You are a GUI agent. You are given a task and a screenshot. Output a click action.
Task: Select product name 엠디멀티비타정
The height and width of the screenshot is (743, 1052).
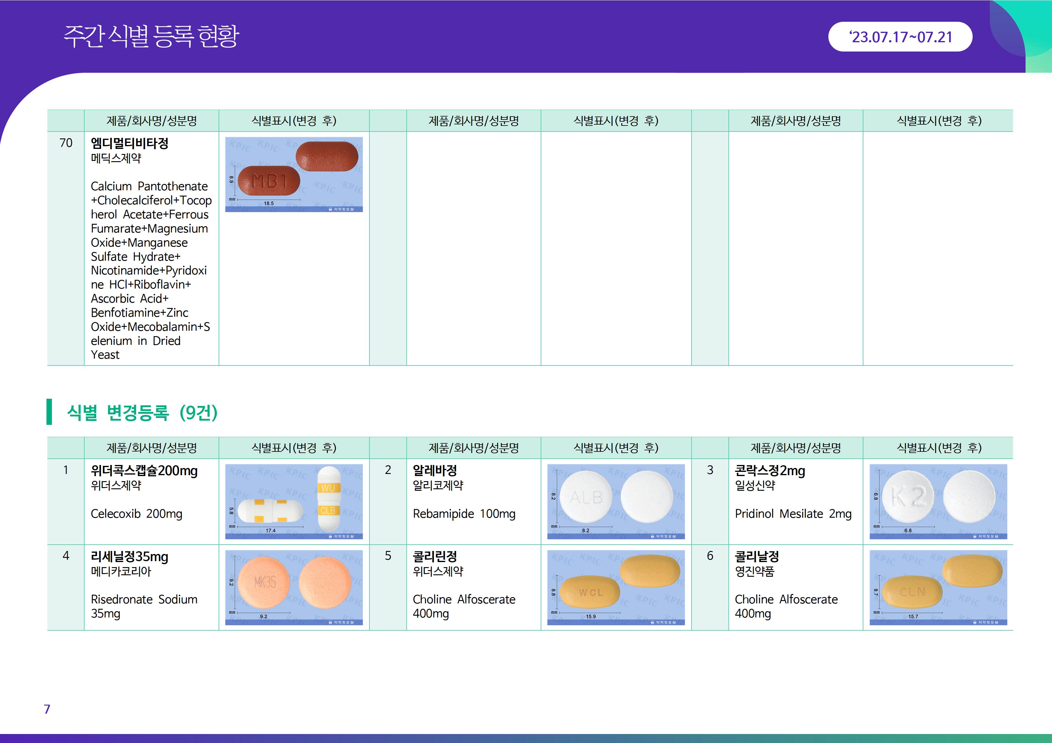[x=130, y=143]
